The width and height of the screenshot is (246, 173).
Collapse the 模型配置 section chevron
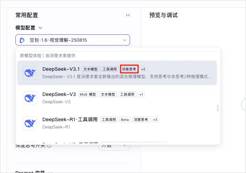click(41, 28)
